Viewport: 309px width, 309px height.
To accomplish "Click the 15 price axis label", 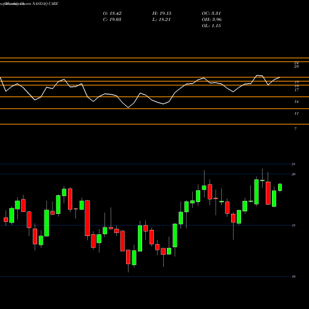I will (x=294, y=226).
